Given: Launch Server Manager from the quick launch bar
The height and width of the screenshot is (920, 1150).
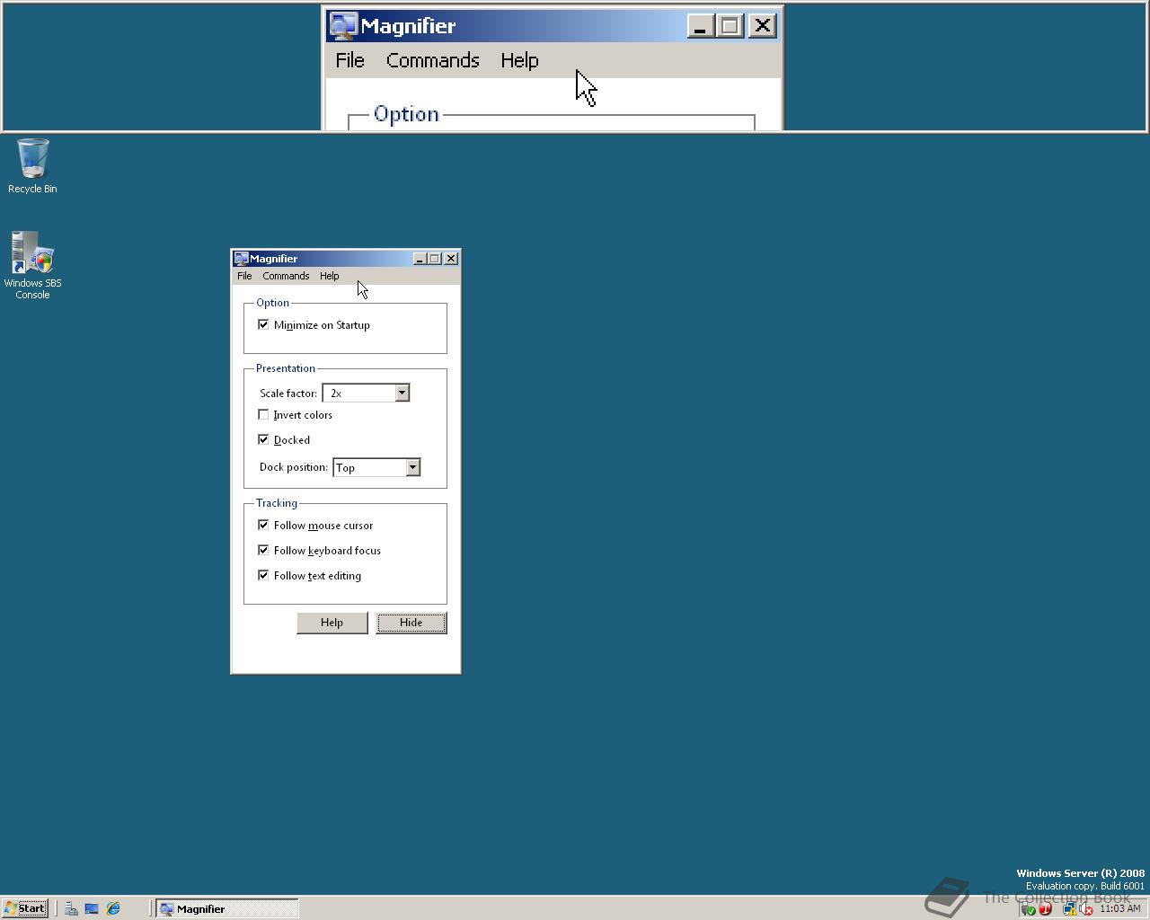Looking at the screenshot, I should click(x=71, y=908).
